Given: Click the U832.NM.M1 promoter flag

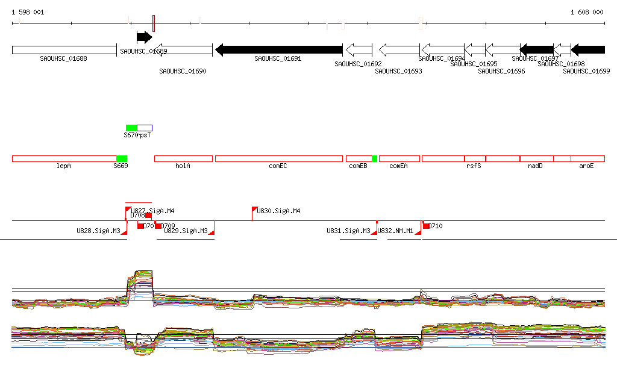Looking at the screenshot, I should (418, 231).
